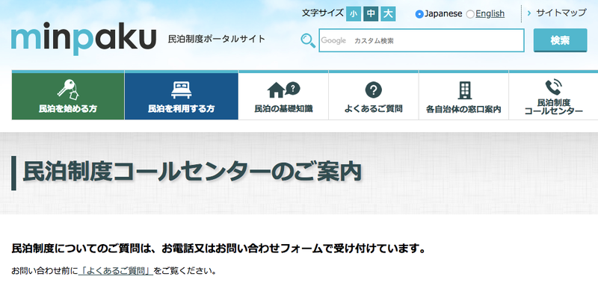Click the bed icon for 民泊を利用する方
598x303 pixels.
(x=181, y=90)
